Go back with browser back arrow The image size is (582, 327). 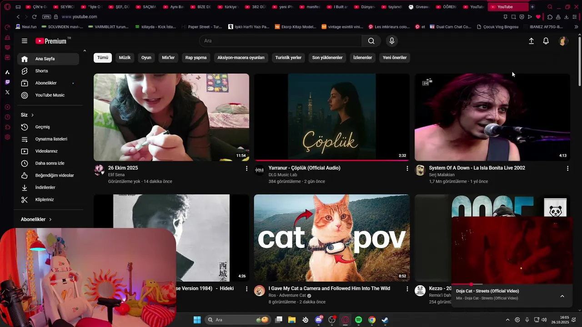pyautogui.click(x=18, y=17)
